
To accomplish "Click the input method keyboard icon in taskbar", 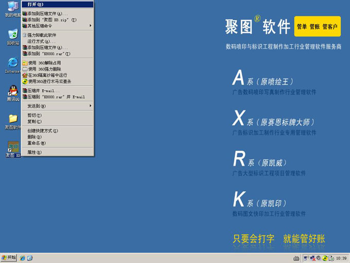I will [296, 258].
